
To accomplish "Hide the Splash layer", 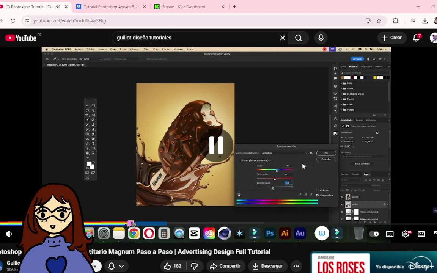I will click(342, 204).
